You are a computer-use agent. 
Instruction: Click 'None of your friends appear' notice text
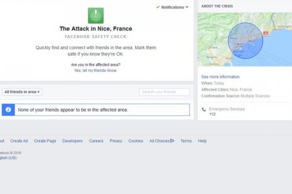click(73, 110)
